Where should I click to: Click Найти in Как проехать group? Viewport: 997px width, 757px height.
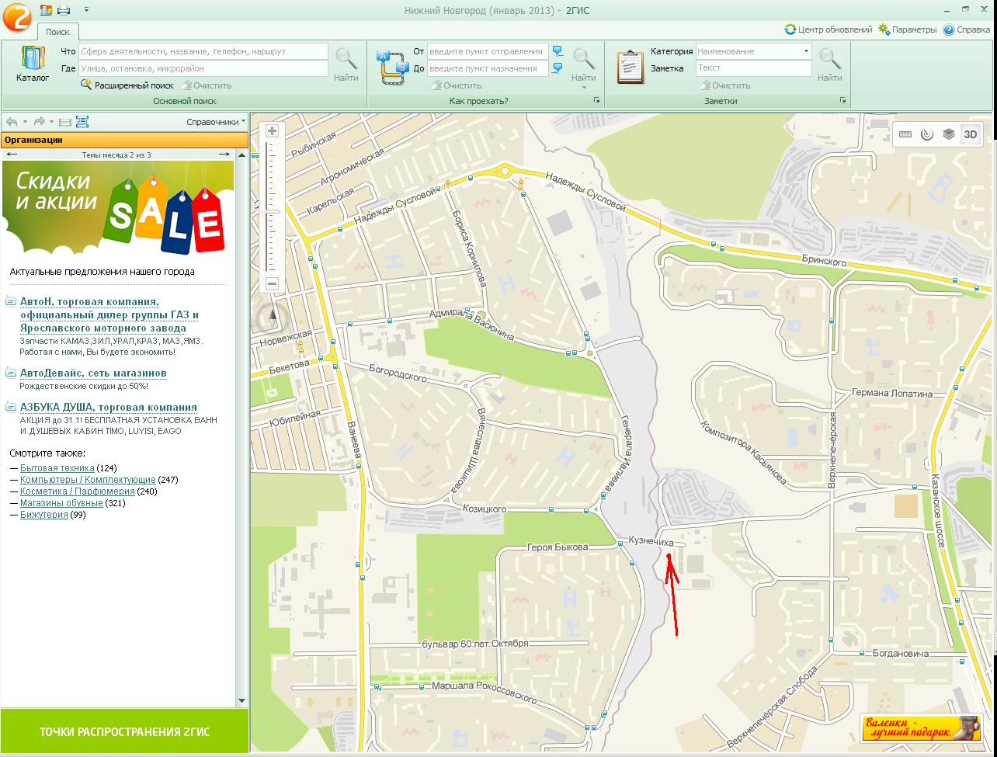click(584, 64)
